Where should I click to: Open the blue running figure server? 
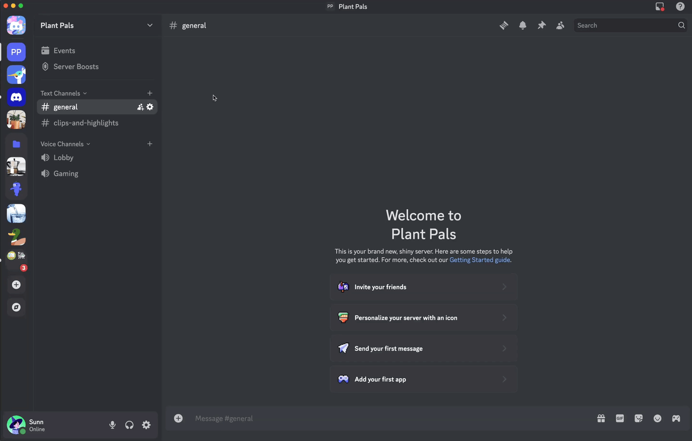point(16,189)
